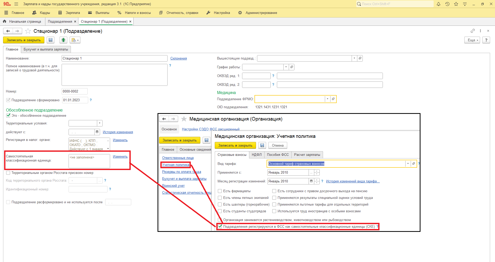The image size is (495, 262).
Task: Expand Вышестоящее подразд. dropdown list
Action: pos(354,58)
